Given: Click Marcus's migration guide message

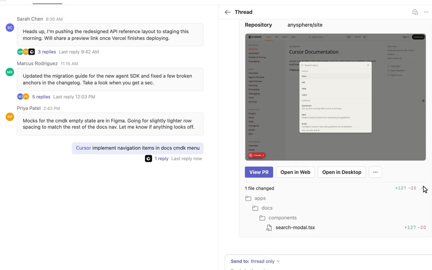Looking at the screenshot, I should (x=110, y=79).
